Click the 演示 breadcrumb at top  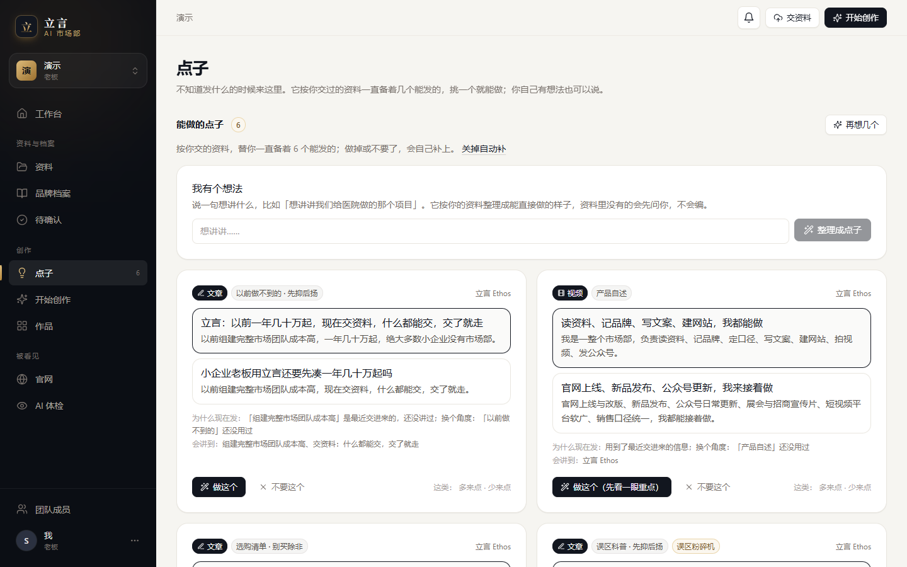185,18
